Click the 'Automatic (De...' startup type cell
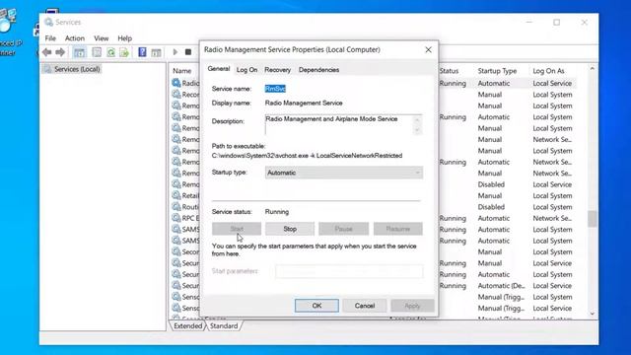 [501, 285]
